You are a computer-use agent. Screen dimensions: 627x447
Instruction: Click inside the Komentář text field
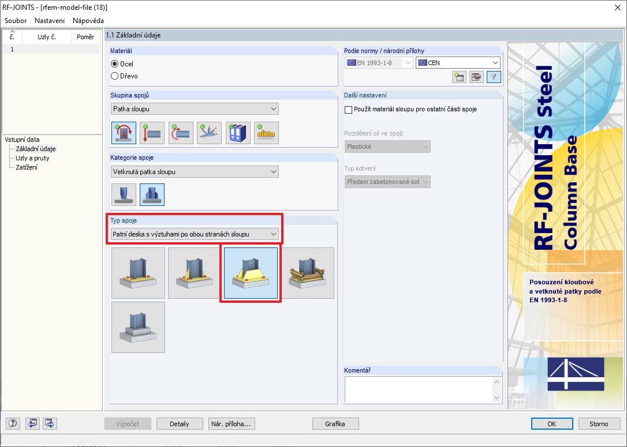pyautogui.click(x=418, y=390)
